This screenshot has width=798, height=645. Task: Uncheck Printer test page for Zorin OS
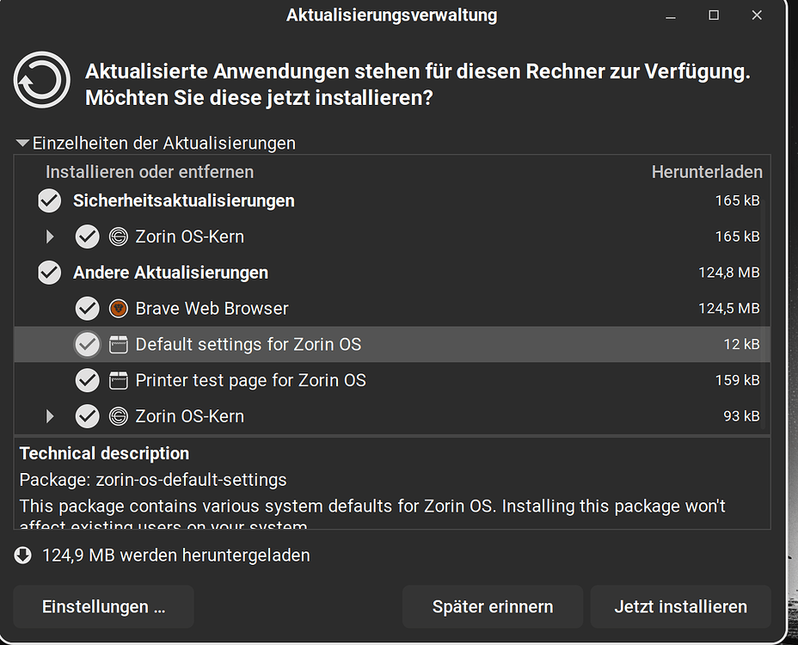87,380
